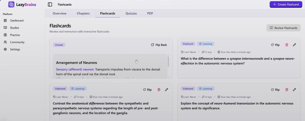Click the LazyBrains brand name
Screen dimensions: 305x121
click(26, 4)
